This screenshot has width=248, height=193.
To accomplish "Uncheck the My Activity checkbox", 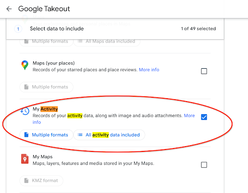I will click(x=204, y=117).
